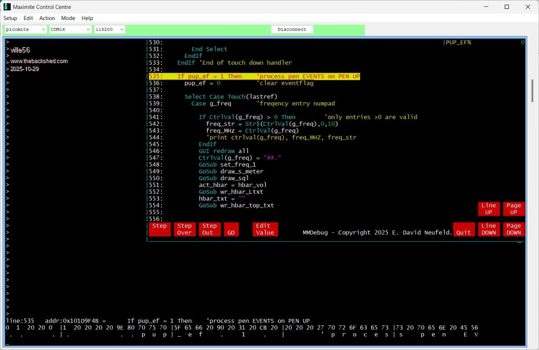Click the Disconnect button
The image size is (539, 350).
(x=292, y=29)
